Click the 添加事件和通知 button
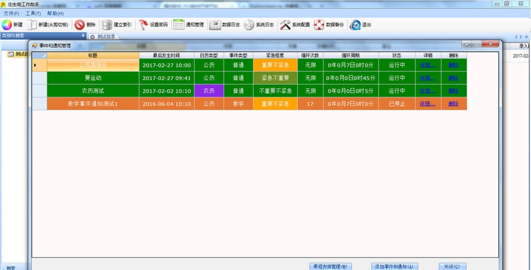 click(x=395, y=266)
